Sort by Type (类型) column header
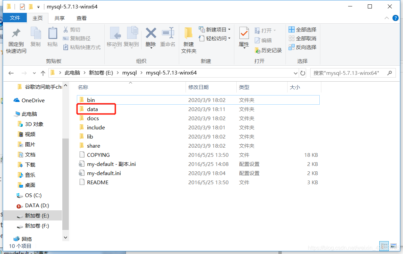The image size is (403, 254). 262,87
